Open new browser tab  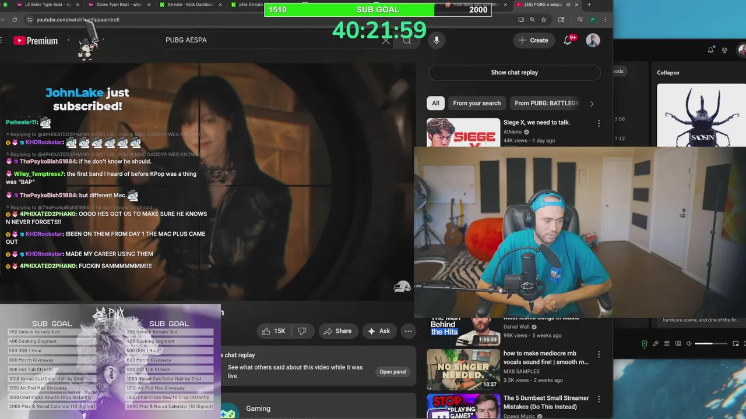pos(589,5)
